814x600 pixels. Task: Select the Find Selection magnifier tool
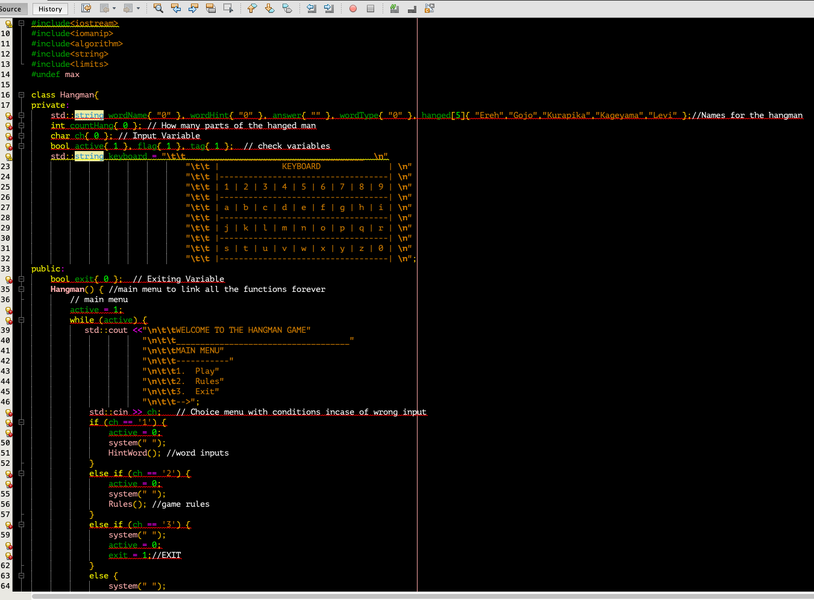(x=158, y=8)
